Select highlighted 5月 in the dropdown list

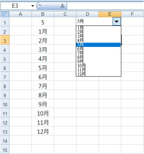point(98,45)
